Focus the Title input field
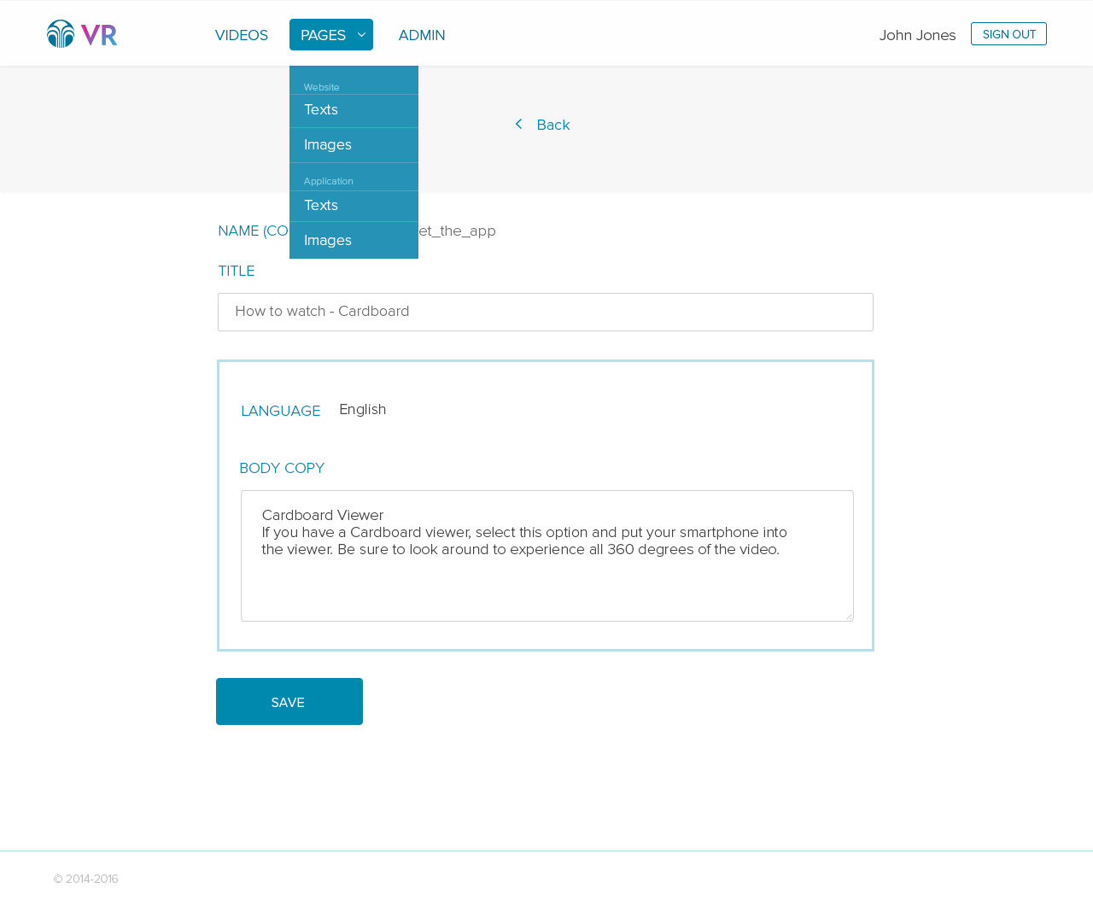 point(545,312)
